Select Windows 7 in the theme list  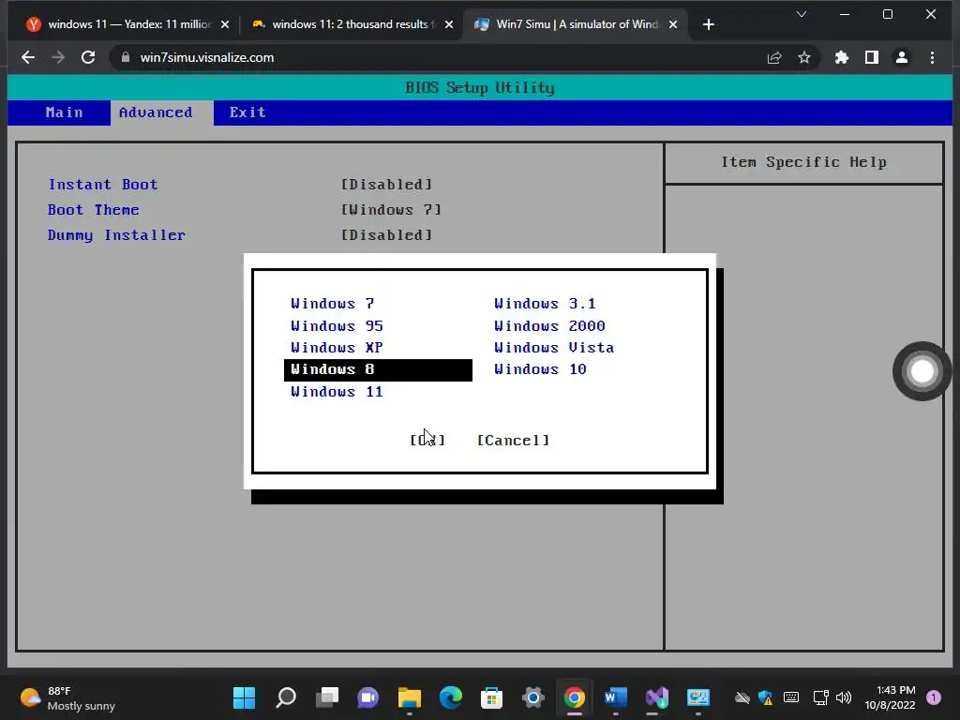pyautogui.click(x=333, y=304)
